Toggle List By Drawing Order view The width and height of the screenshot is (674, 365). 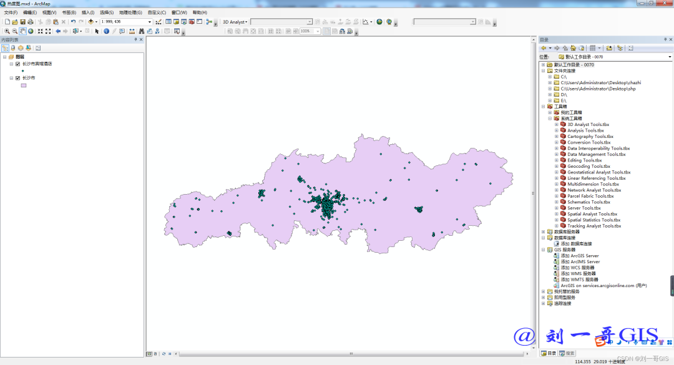(x=5, y=48)
